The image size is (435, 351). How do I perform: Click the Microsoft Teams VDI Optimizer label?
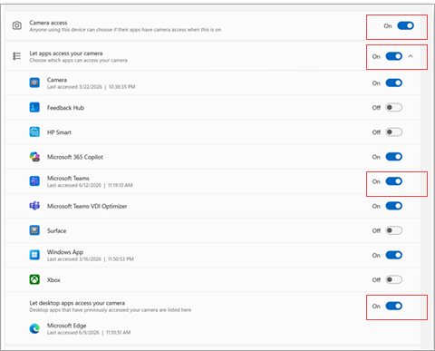tap(87, 206)
